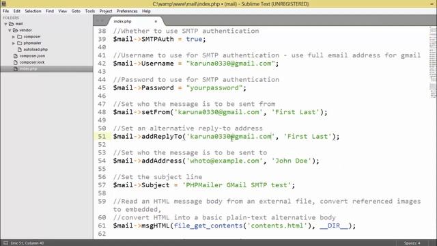
Task: Click the index.php file icon
Action: [x=16, y=68]
